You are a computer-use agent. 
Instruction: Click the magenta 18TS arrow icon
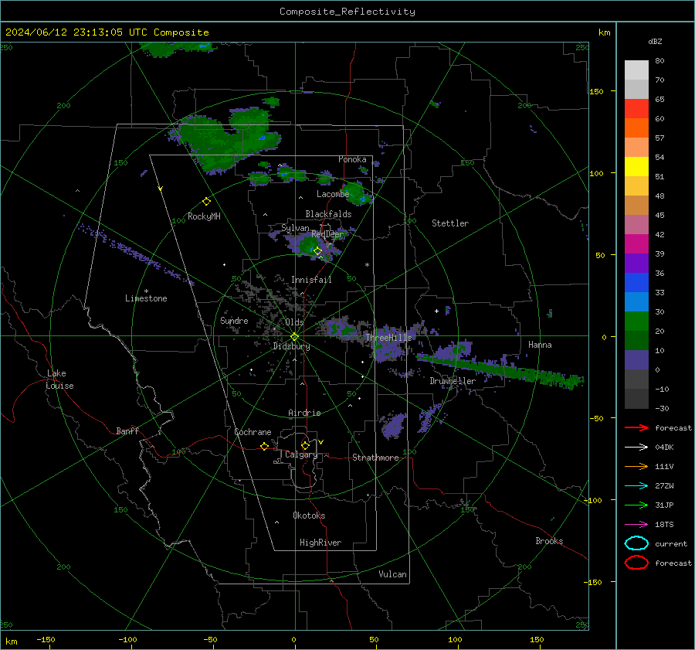(x=636, y=525)
